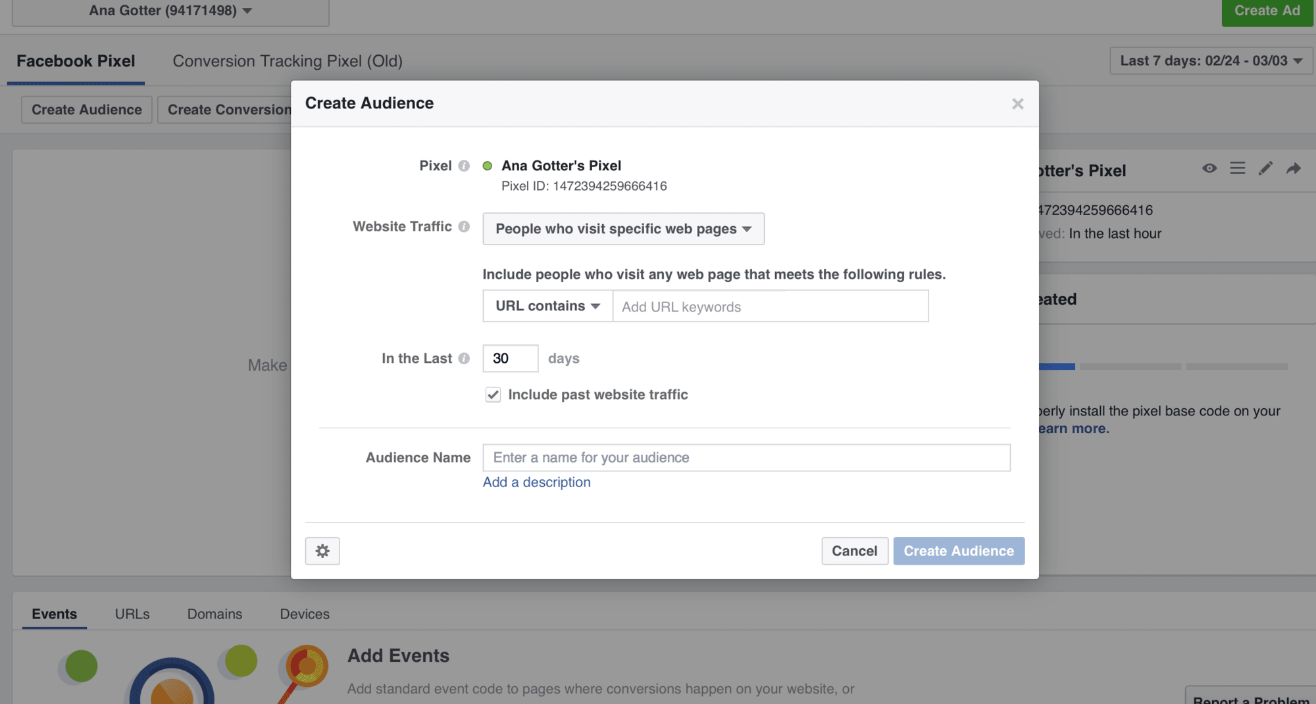Click the info icon beside In the Last

pyautogui.click(x=464, y=358)
